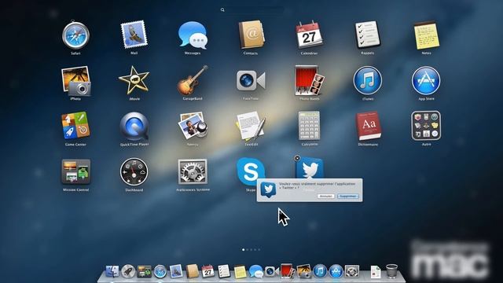Click Supprimer to delete Twitter
The image size is (503, 283).
[x=348, y=196]
